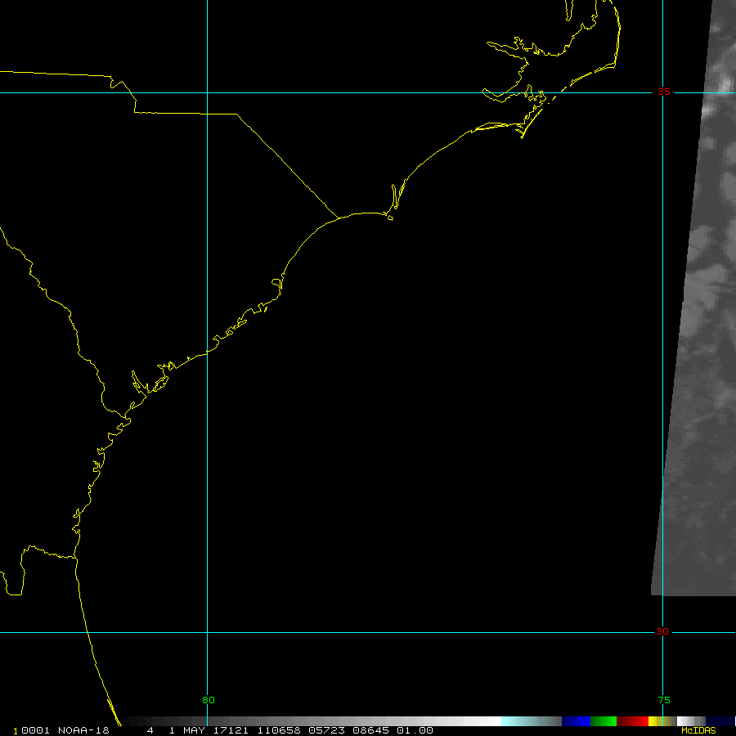Select the blue segment of color bar
The width and height of the screenshot is (736, 736).
576,721
